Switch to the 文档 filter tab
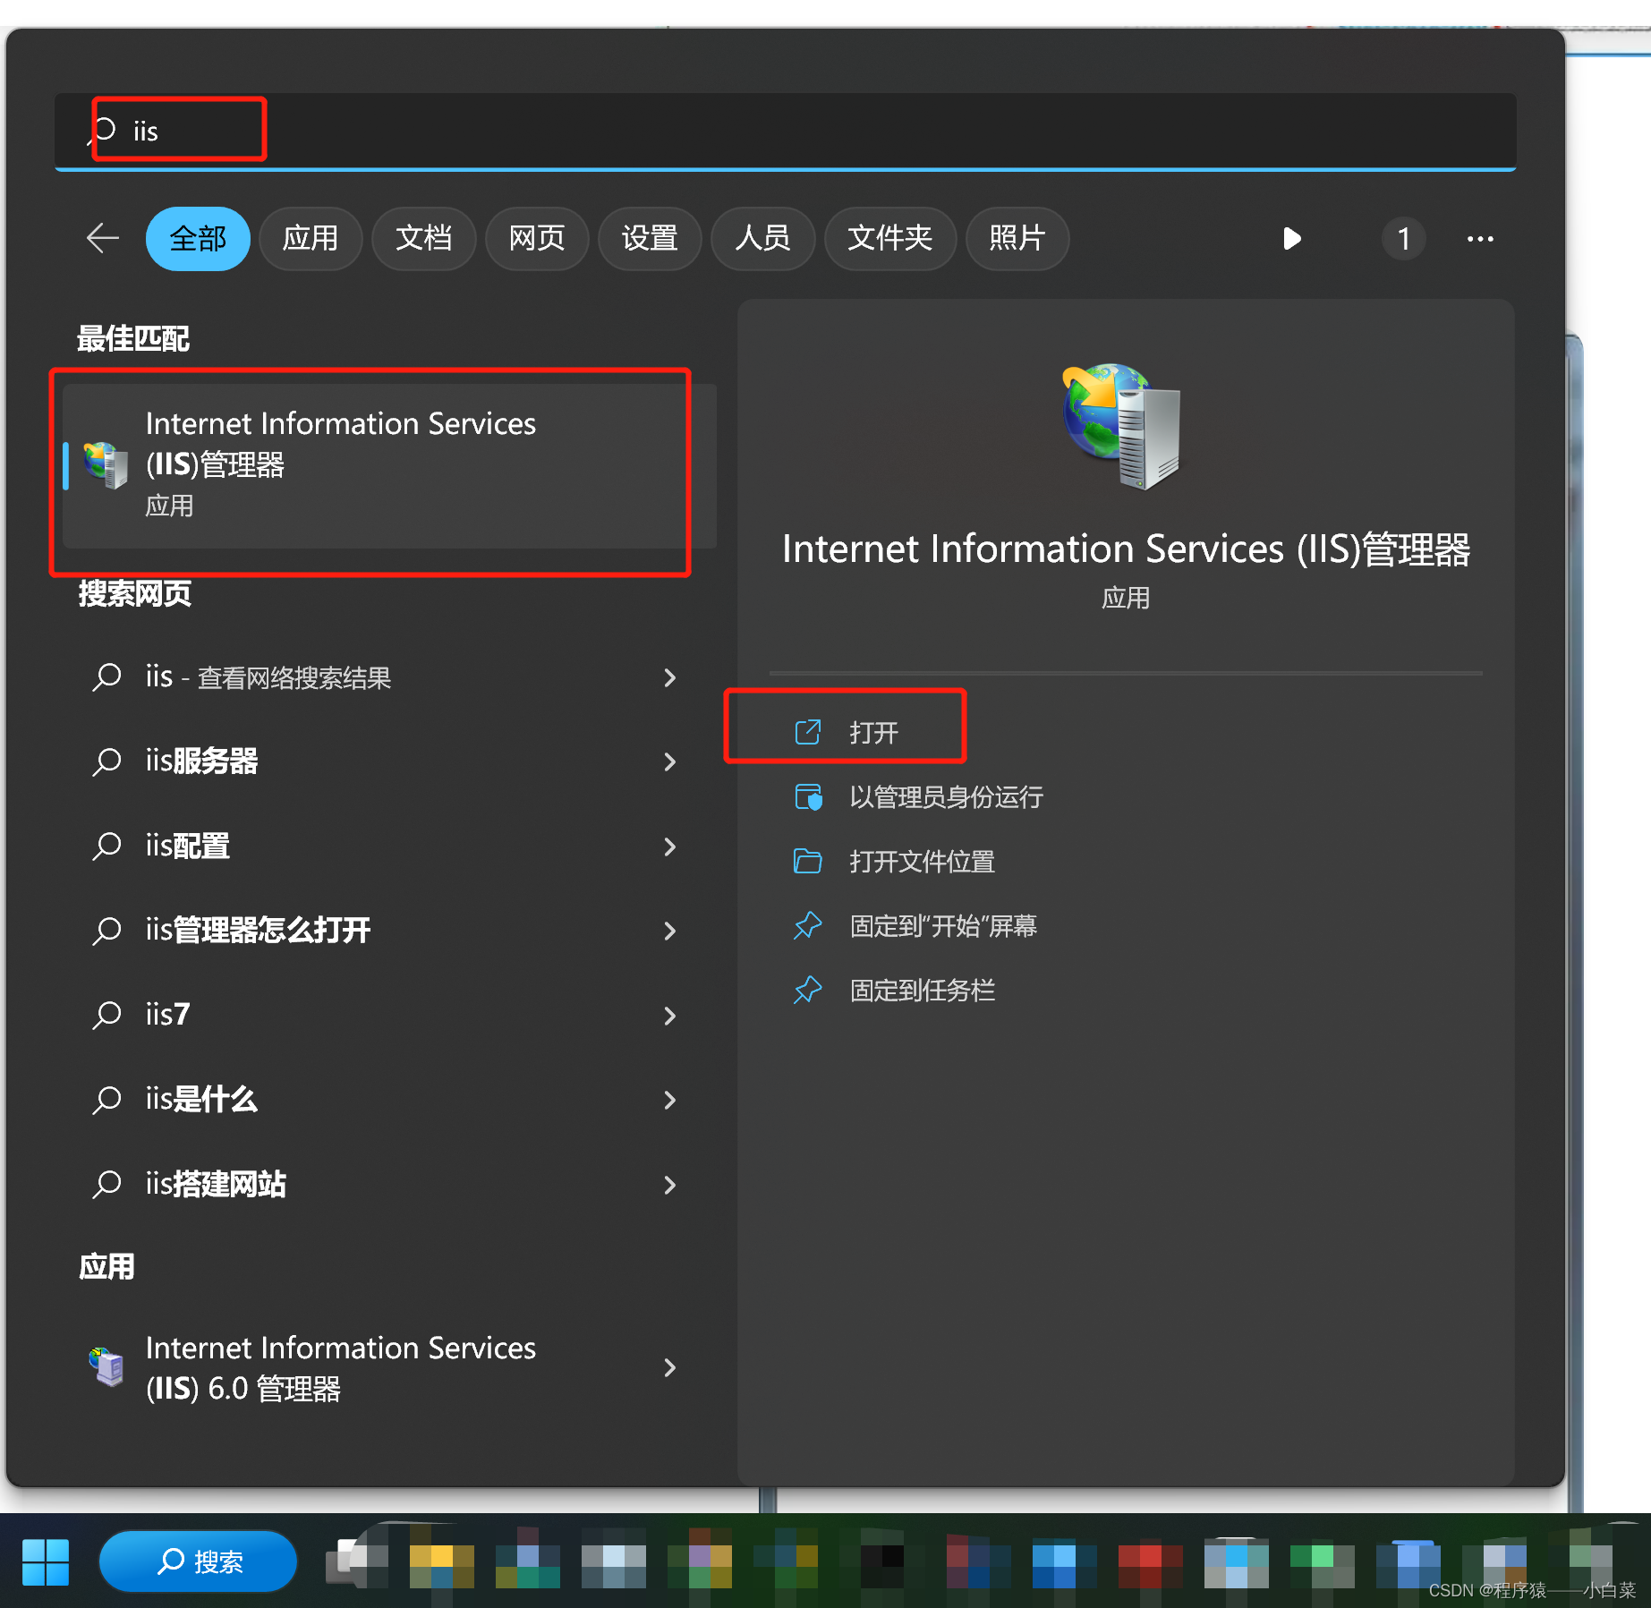This screenshot has height=1608, width=1651. (423, 238)
